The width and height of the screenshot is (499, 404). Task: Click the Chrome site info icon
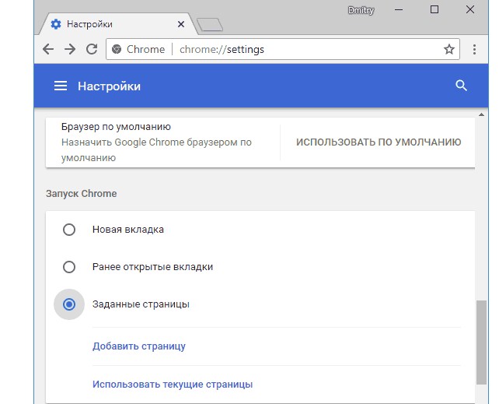117,49
